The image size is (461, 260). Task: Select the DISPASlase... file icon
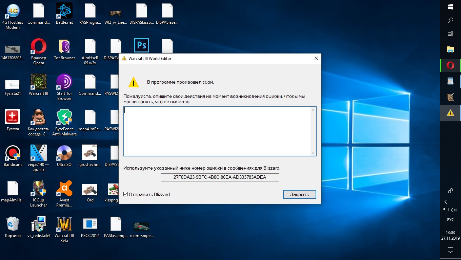167,14
